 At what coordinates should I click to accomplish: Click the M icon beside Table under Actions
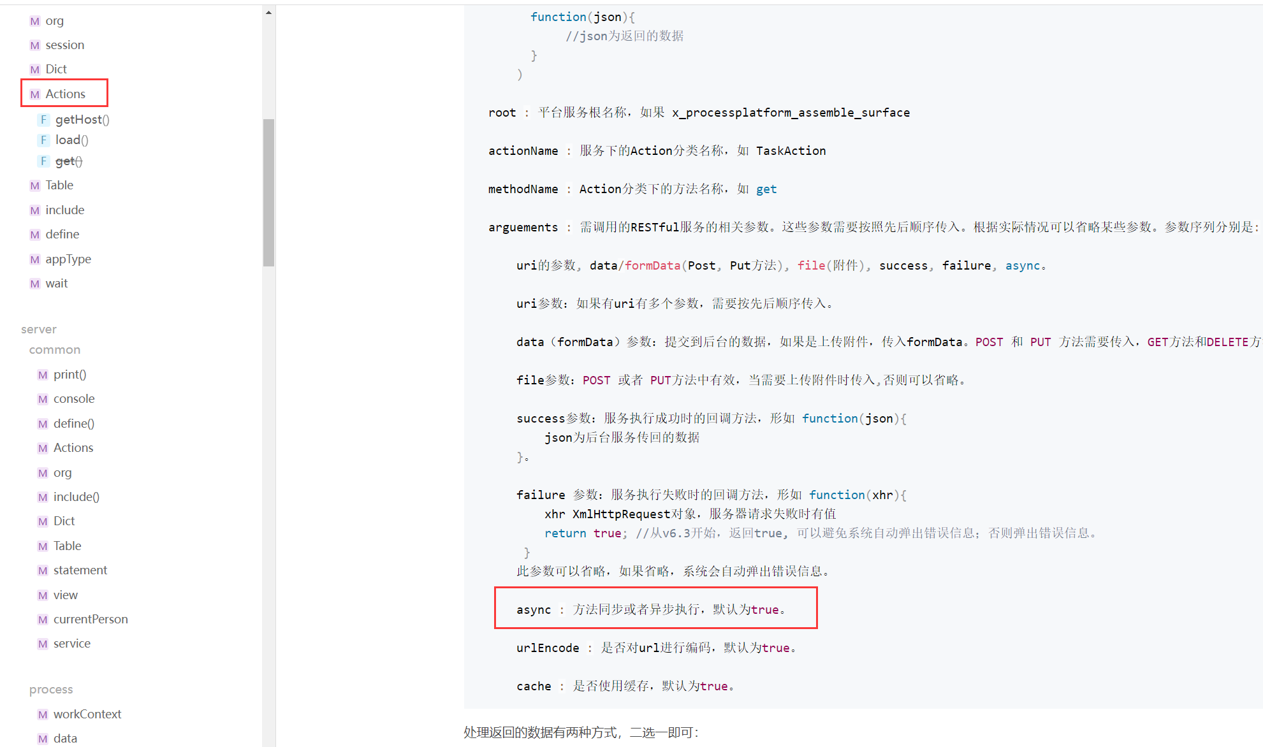click(34, 185)
